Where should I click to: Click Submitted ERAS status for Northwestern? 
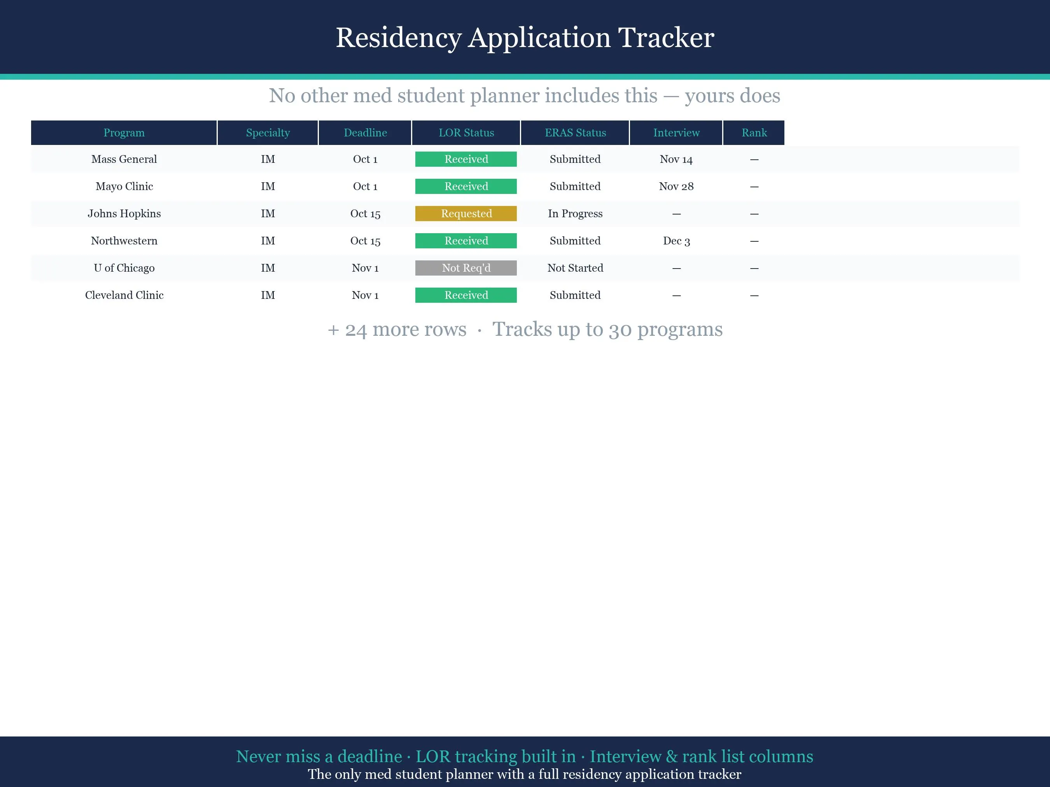(x=575, y=241)
